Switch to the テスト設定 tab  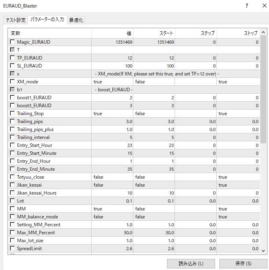(x=15, y=20)
